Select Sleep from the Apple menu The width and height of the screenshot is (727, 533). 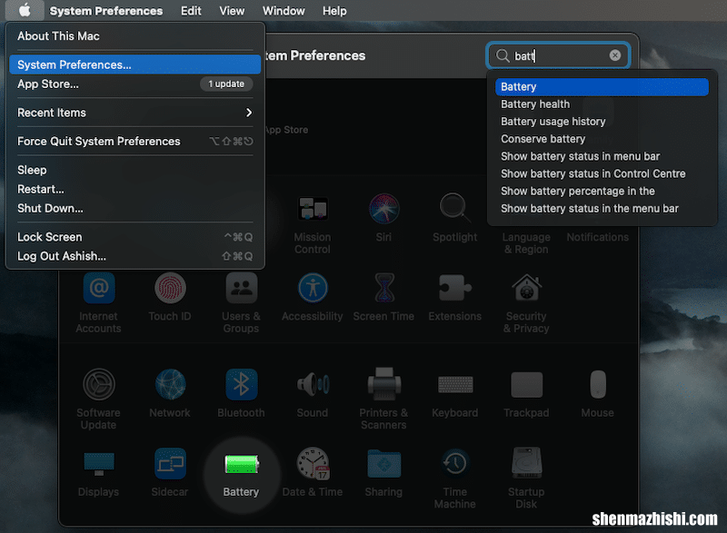click(134, 170)
